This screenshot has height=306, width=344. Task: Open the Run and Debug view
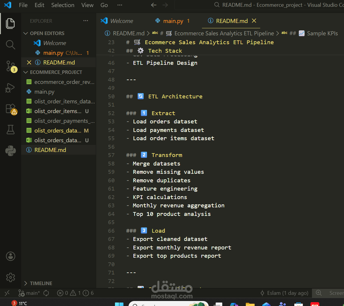[10, 88]
